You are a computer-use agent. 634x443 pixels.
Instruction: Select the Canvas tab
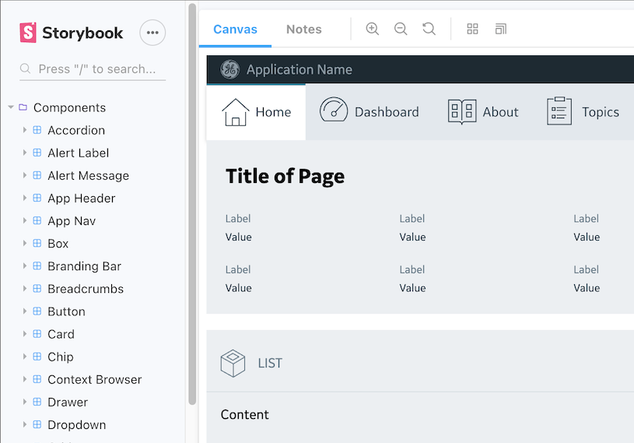point(235,29)
